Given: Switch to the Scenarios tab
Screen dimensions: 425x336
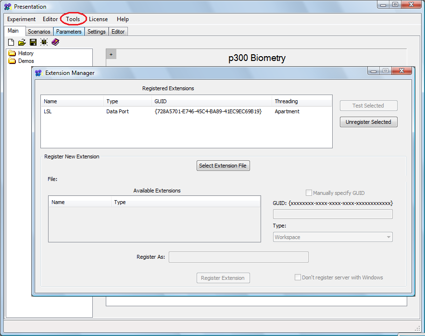Looking at the screenshot, I should pos(39,32).
